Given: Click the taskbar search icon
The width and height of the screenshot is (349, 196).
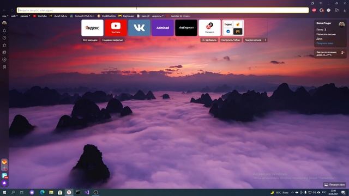Looking at the screenshot, I should [13, 192].
